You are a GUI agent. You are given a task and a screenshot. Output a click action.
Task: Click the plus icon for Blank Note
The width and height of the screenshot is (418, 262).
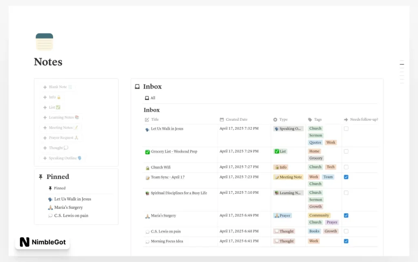[x=45, y=87]
